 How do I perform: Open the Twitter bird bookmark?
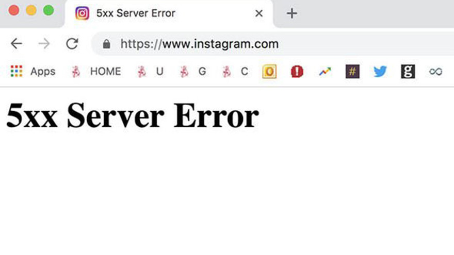(x=380, y=72)
